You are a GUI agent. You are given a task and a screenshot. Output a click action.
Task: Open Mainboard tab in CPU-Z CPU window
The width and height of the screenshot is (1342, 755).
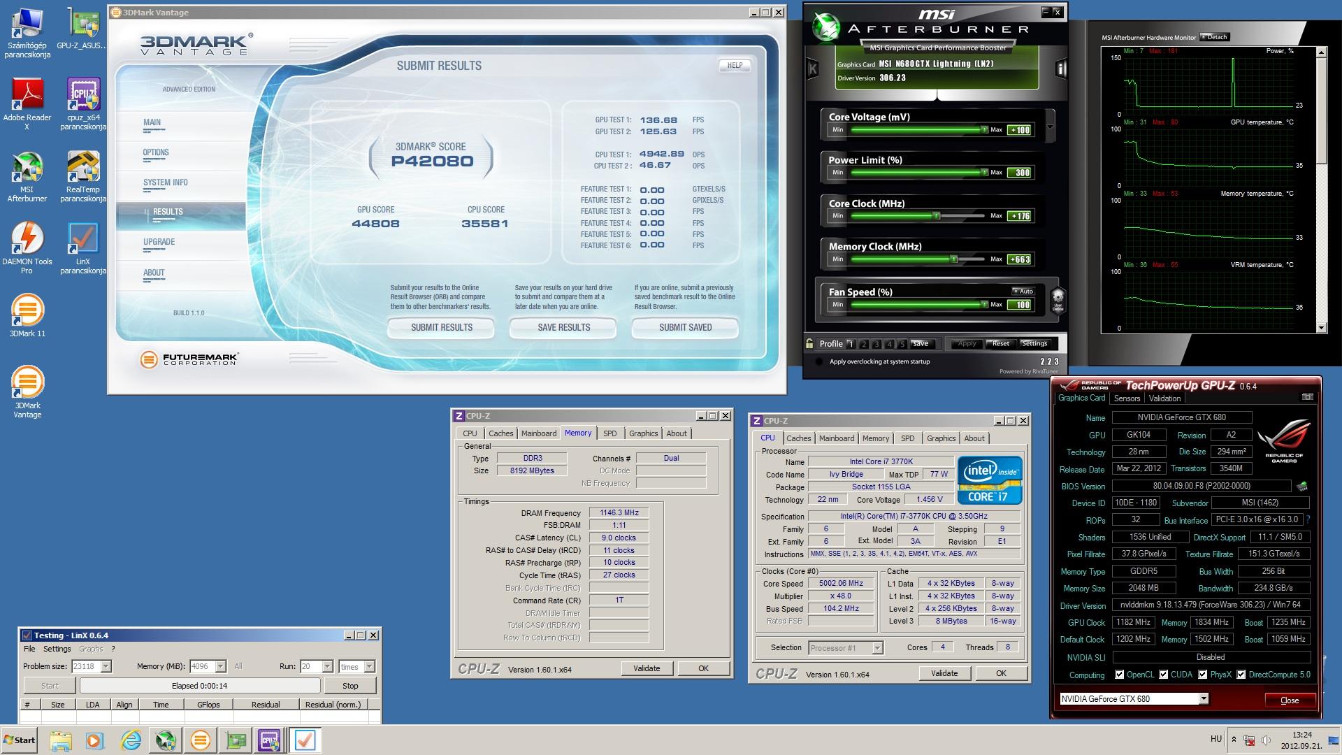837,438
